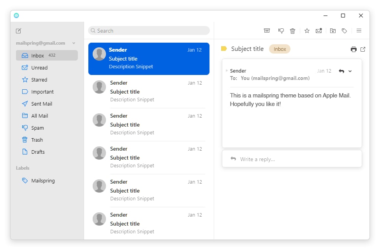Focus the Search input field

pyautogui.click(x=149, y=31)
